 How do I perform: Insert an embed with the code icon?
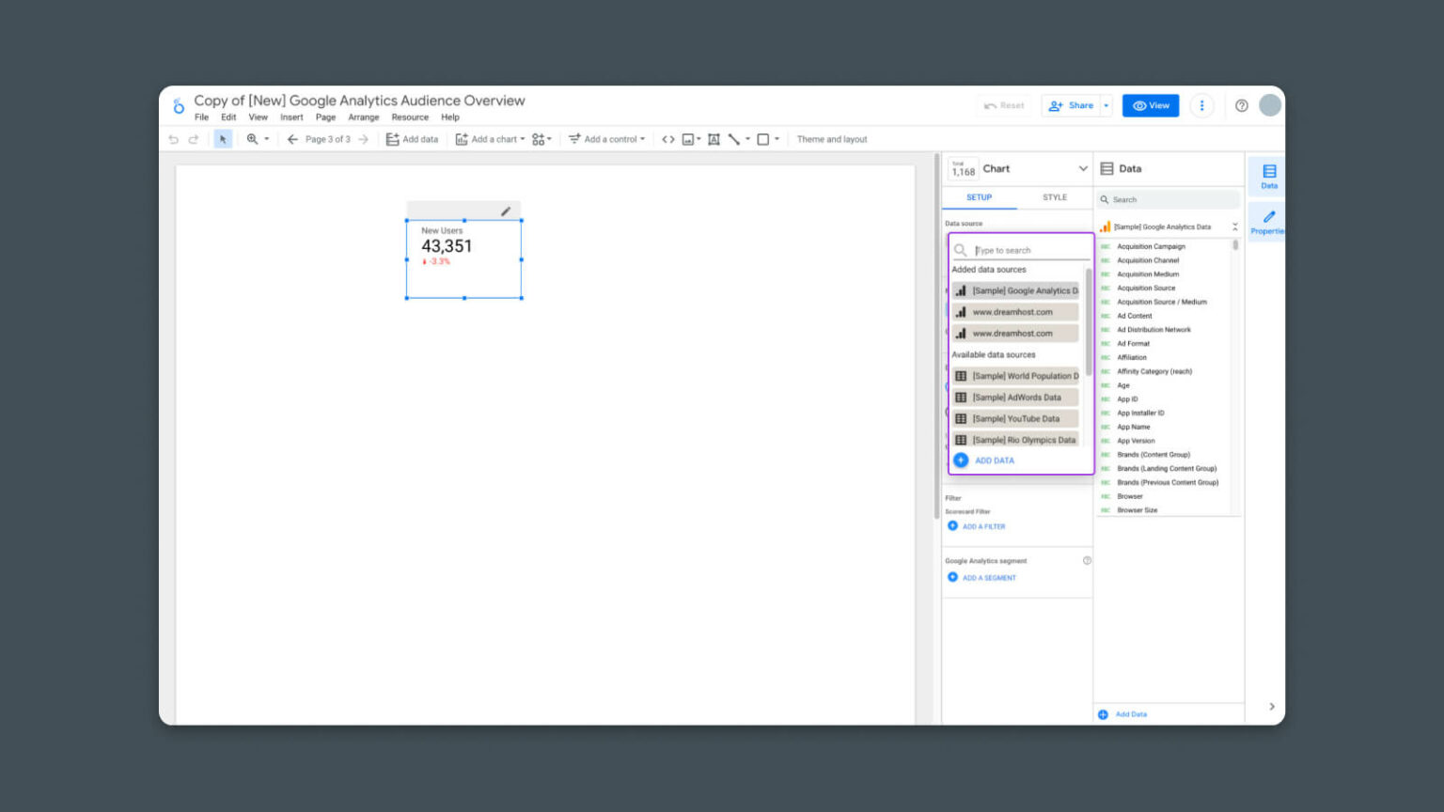click(x=667, y=138)
